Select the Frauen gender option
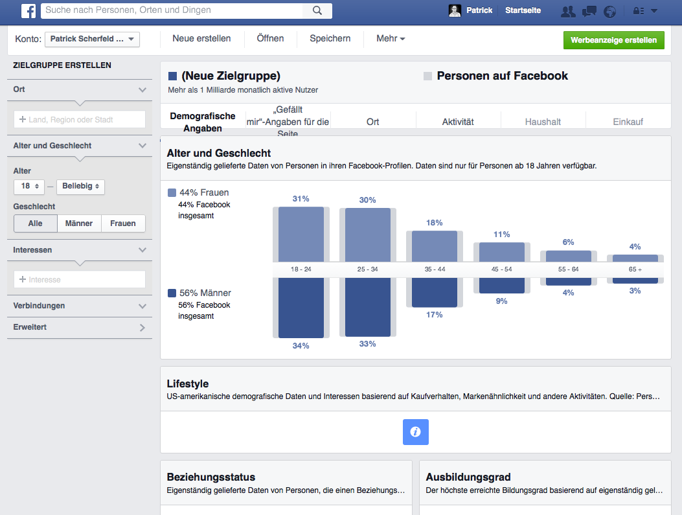This screenshot has width=682, height=515. point(123,223)
